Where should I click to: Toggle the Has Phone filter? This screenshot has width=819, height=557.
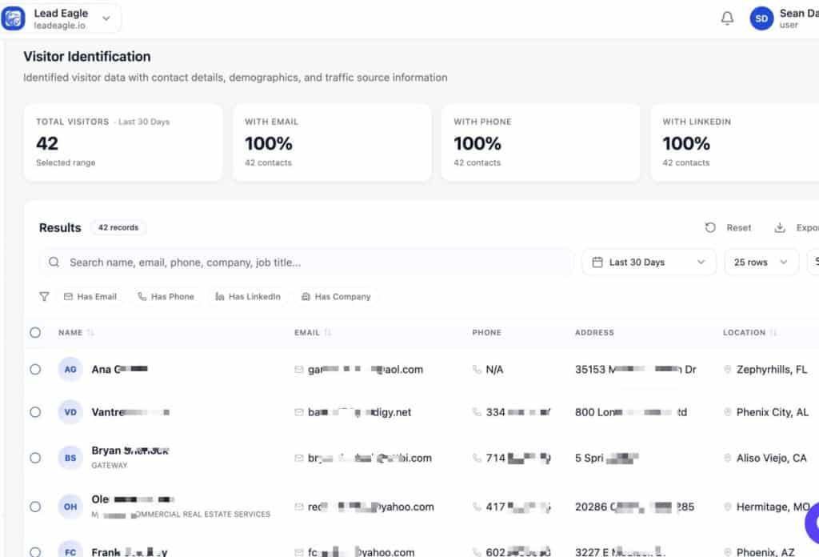point(166,296)
